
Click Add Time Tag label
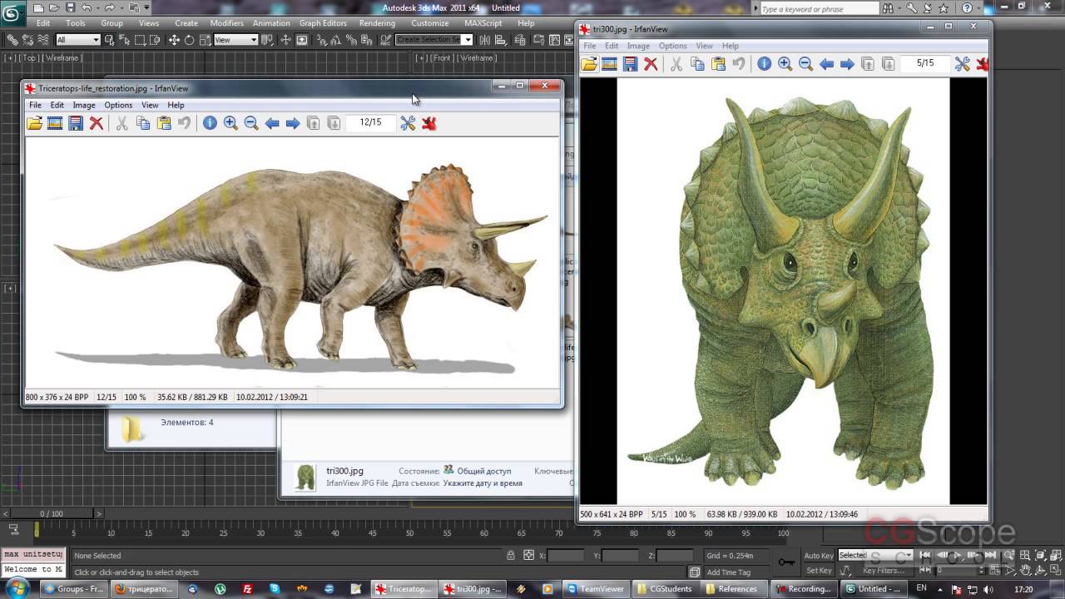pyautogui.click(x=728, y=572)
